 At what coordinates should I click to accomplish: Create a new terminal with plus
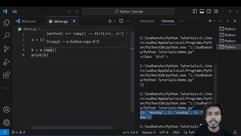[210, 21]
